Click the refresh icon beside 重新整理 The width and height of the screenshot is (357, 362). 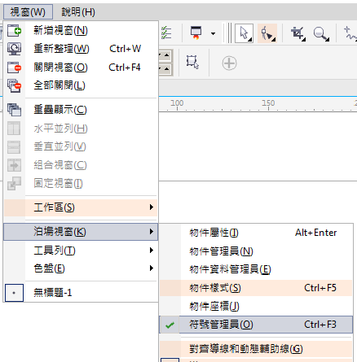(14, 49)
